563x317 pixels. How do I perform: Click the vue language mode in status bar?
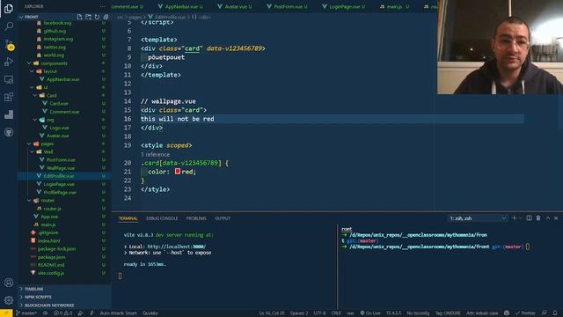[x=350, y=313]
